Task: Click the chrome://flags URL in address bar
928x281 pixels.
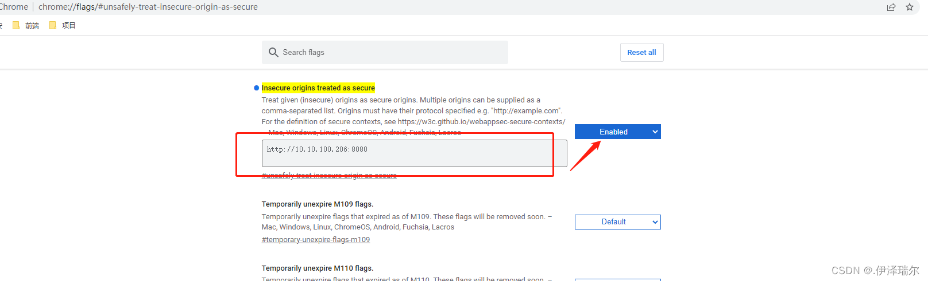Action: coord(148,7)
